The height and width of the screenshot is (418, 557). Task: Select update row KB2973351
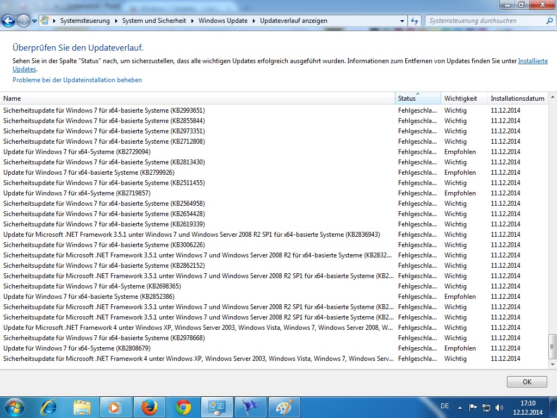coord(274,131)
